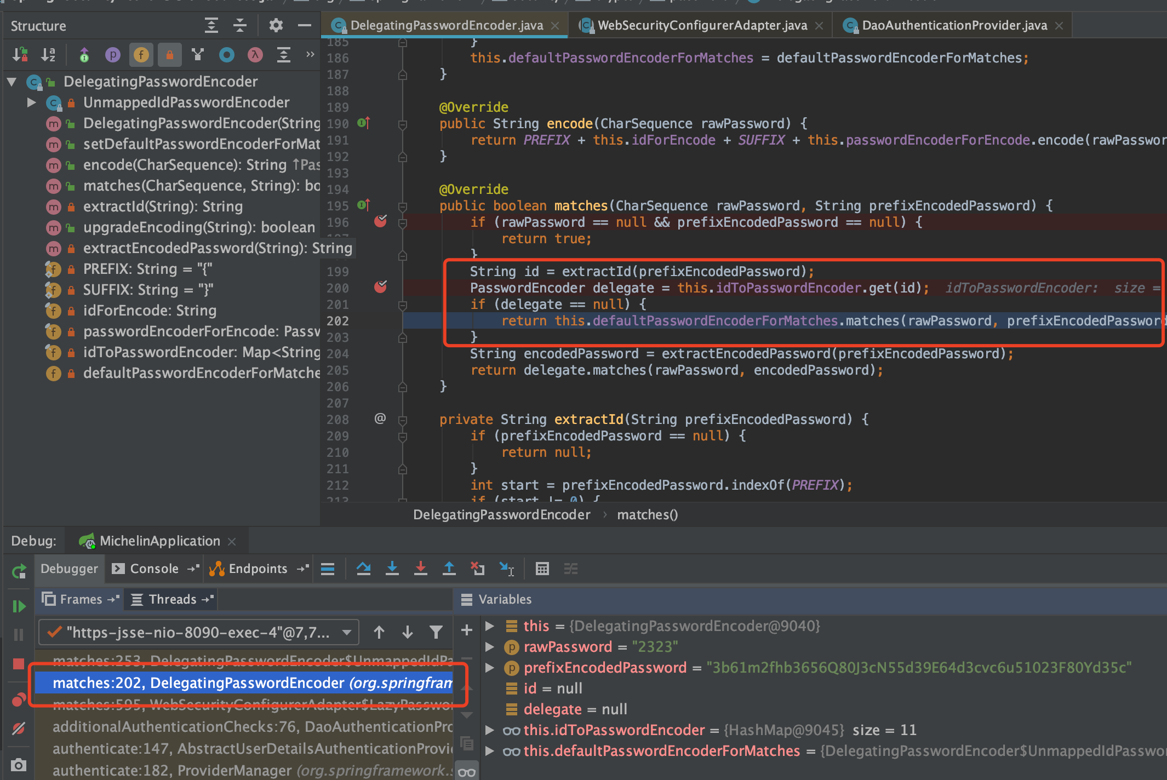Click the Step Into debugger icon
The image size is (1167, 780).
point(392,569)
